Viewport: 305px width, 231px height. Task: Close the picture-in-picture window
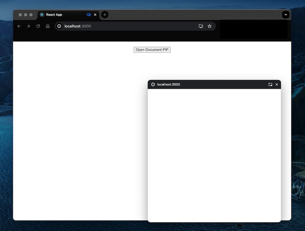coord(276,84)
